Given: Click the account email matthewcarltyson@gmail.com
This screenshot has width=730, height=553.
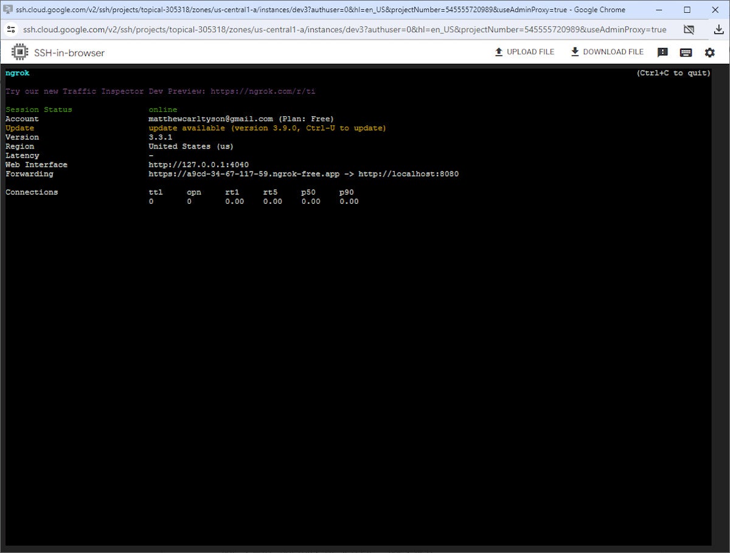Looking at the screenshot, I should tap(210, 119).
